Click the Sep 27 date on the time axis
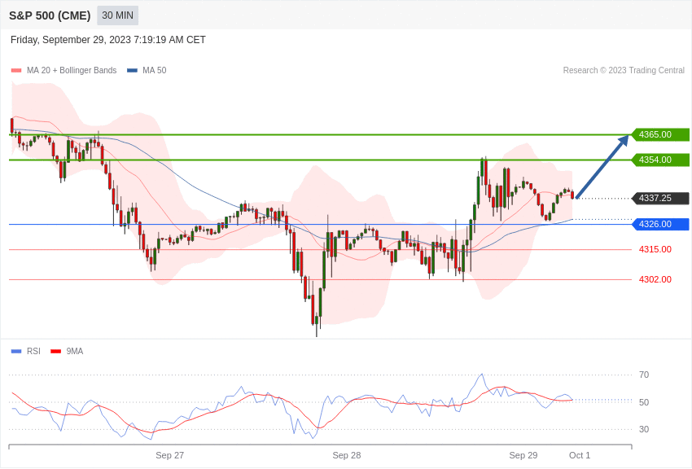 (x=169, y=455)
